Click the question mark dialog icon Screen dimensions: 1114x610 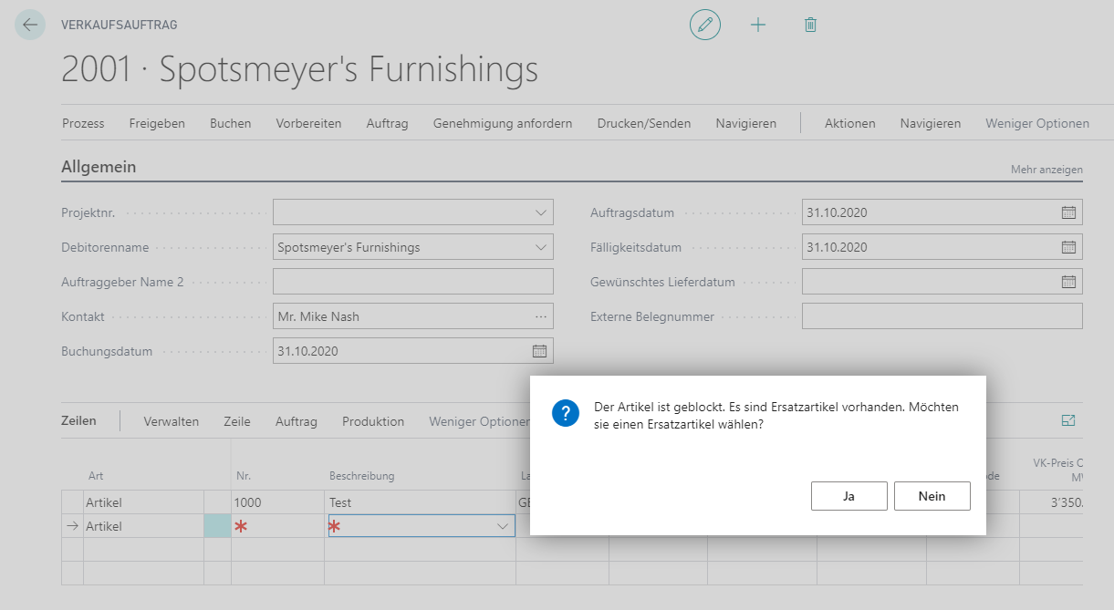566,413
